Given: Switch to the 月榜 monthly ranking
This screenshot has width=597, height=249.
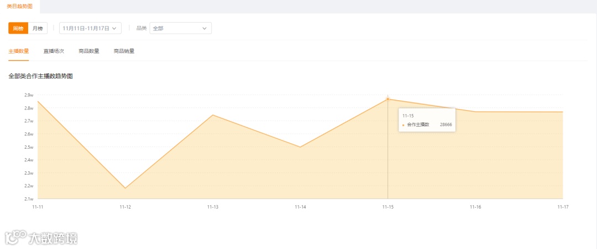Looking at the screenshot, I should tap(38, 28).
